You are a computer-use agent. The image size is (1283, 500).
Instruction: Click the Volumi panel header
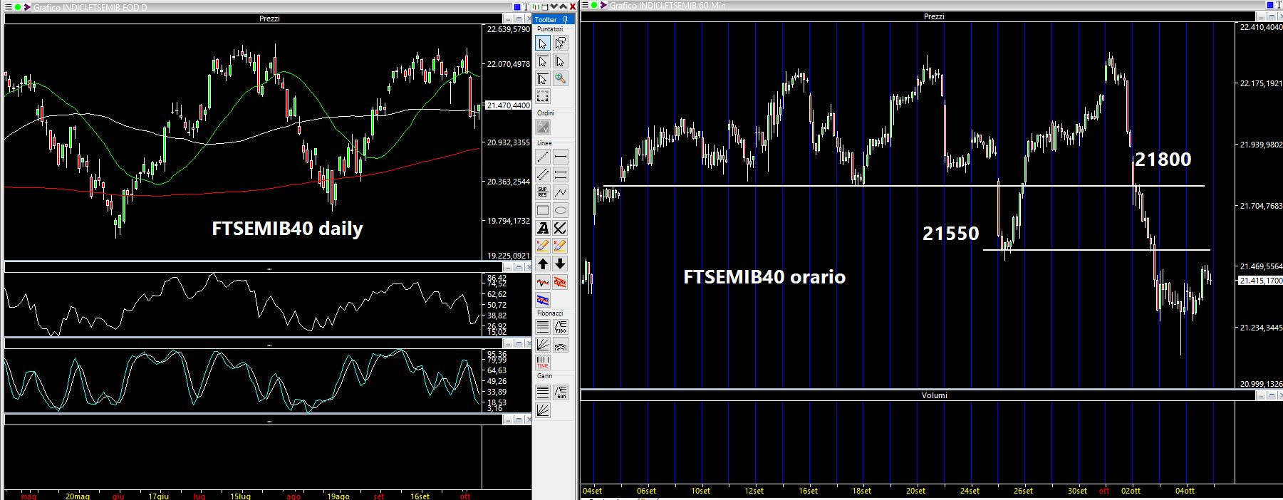934,395
